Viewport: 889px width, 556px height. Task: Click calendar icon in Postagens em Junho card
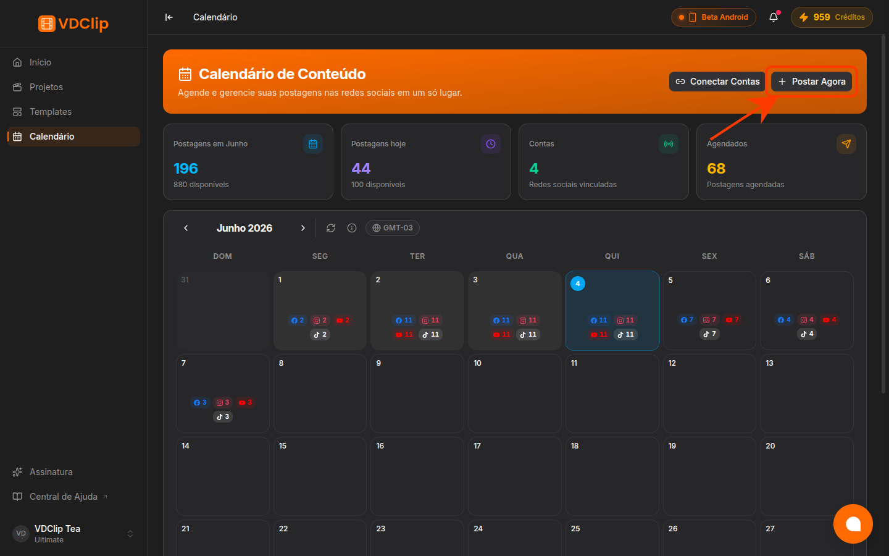[313, 144]
